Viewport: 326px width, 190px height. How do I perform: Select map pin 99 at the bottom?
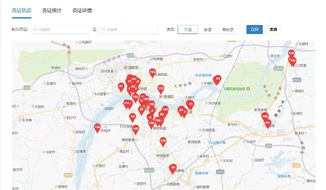pos(173,168)
